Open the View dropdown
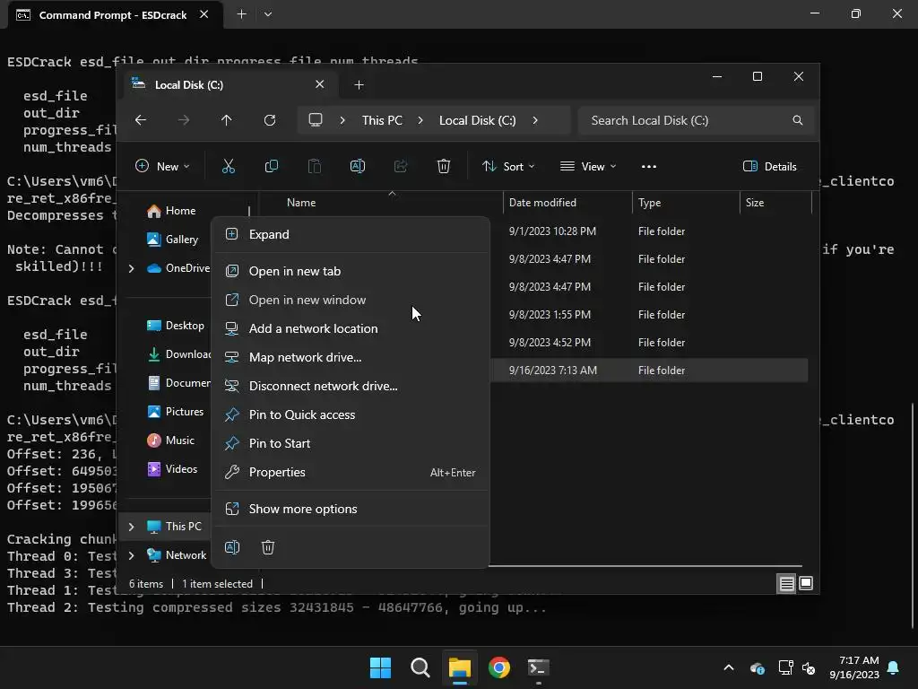918x689 pixels. 588,166
